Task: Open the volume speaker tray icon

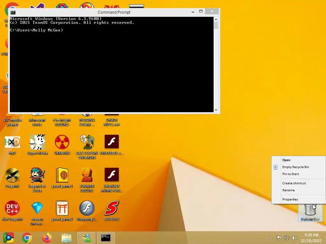Action: click(294, 238)
